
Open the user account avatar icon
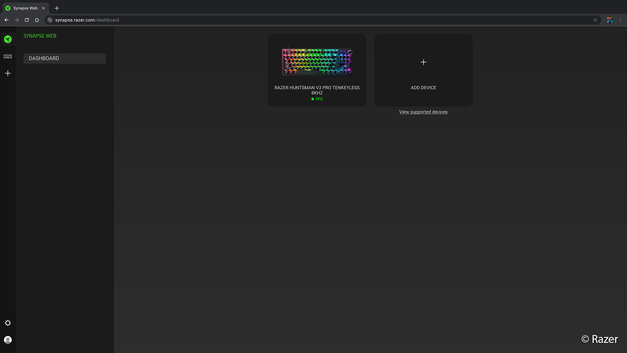click(8, 340)
